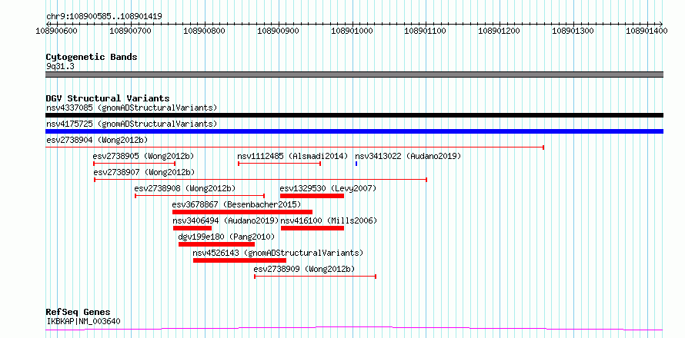The width and height of the screenshot is (685, 338).
Task: Click the RefSeq Genes track title
Action: coord(79,313)
